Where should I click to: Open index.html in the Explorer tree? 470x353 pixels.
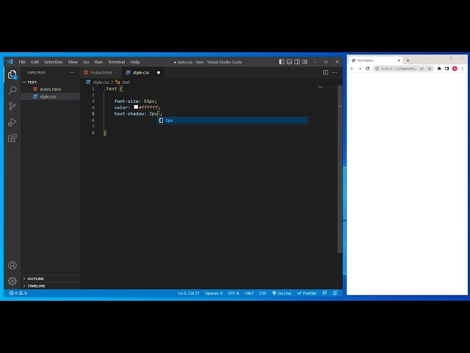tap(50, 89)
